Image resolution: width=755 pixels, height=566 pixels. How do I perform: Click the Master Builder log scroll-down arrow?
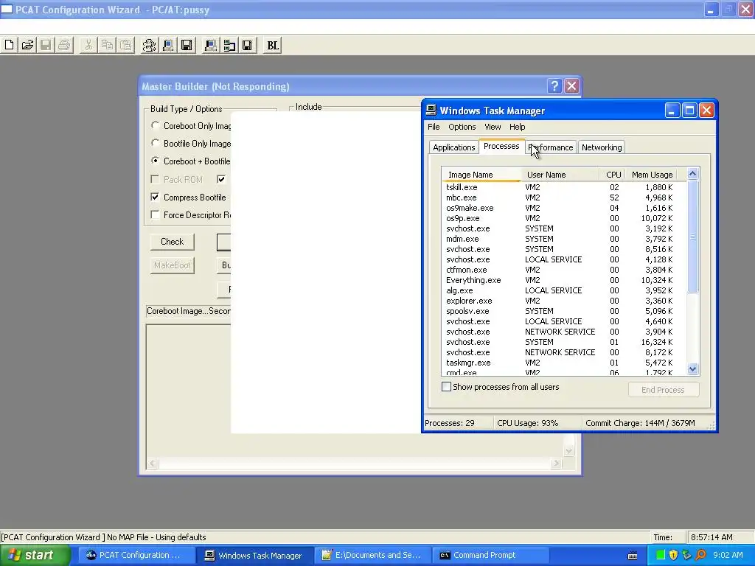pos(568,451)
